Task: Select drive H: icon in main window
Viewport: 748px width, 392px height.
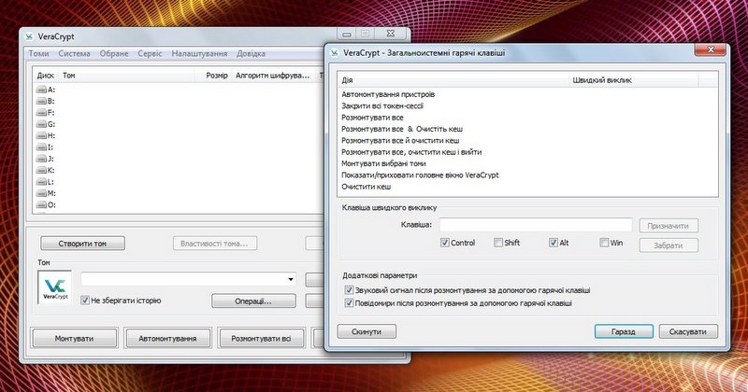Action: pyautogui.click(x=41, y=135)
